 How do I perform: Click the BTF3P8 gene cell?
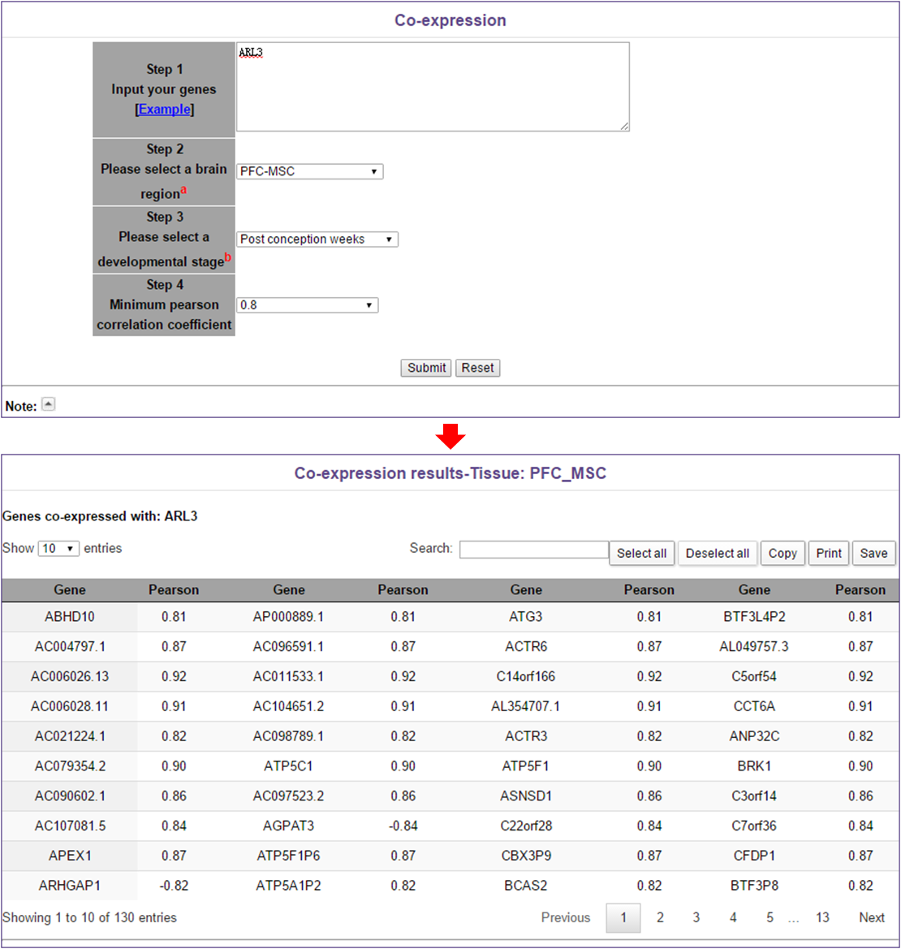coord(754,886)
